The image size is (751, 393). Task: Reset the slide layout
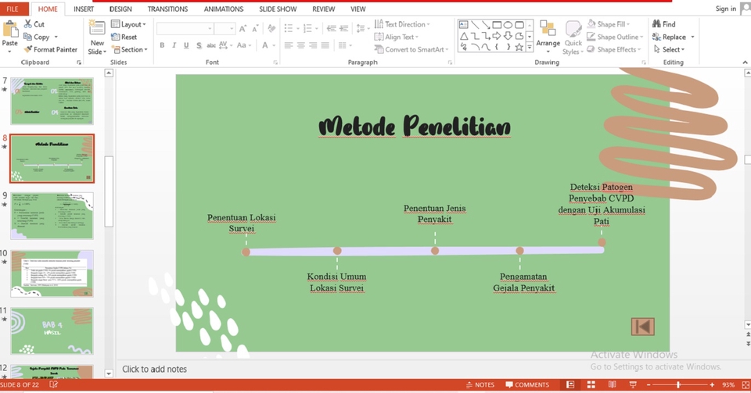point(124,37)
